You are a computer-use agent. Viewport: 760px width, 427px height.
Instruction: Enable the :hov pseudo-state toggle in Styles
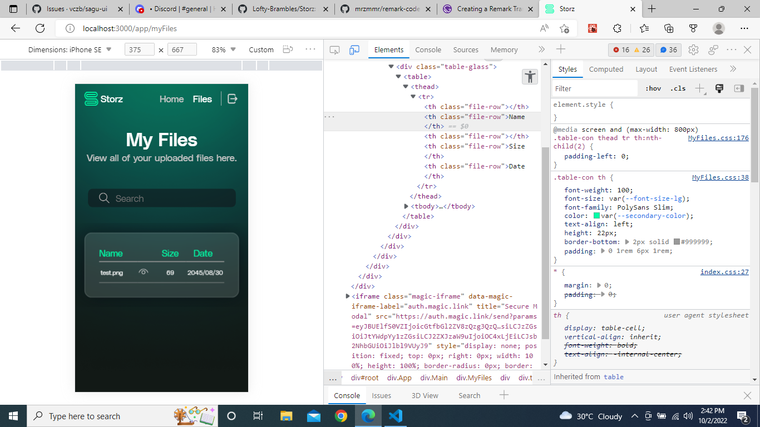click(x=653, y=88)
